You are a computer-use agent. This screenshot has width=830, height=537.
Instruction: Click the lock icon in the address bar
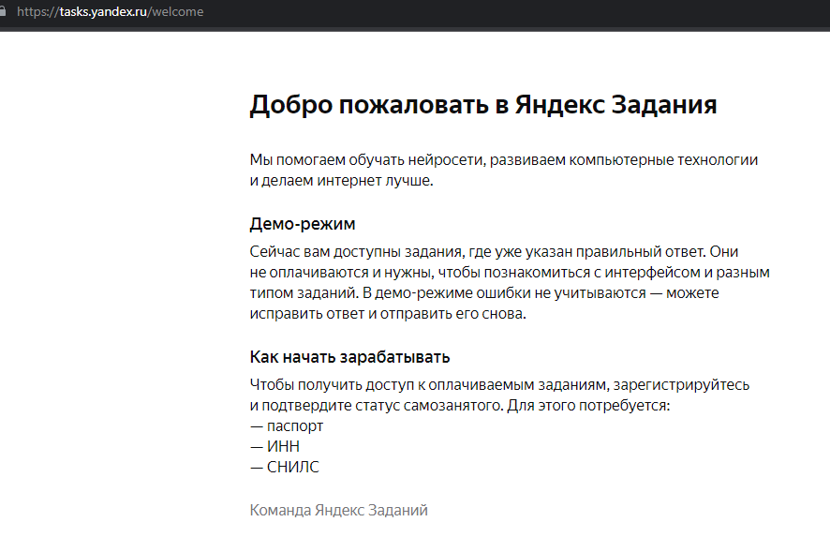click(x=5, y=12)
